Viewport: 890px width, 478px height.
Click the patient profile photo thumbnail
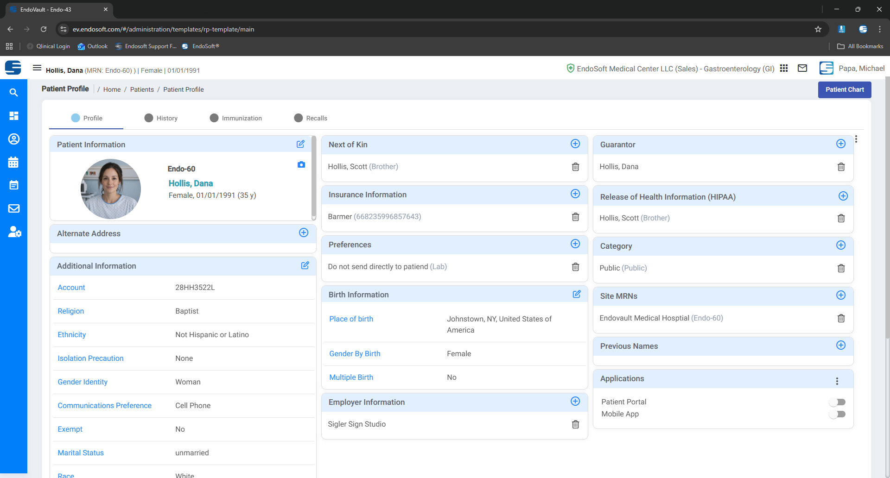click(x=111, y=189)
